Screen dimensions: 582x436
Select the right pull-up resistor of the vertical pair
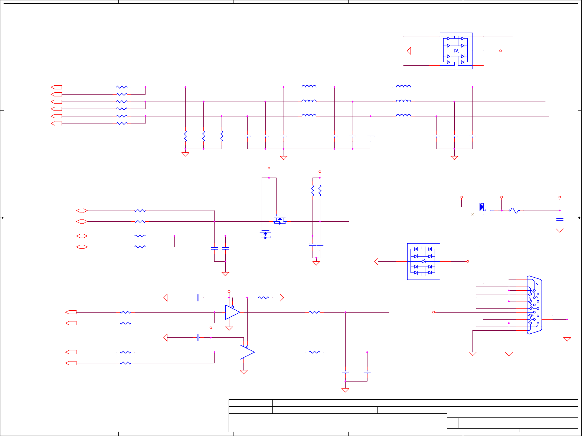click(320, 191)
